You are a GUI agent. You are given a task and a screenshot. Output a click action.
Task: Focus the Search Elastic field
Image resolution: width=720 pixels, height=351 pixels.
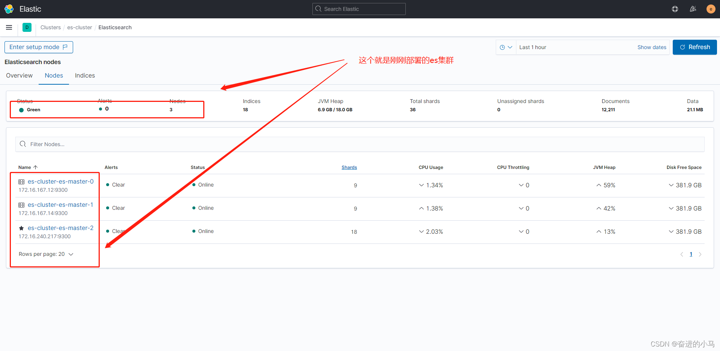click(x=359, y=9)
